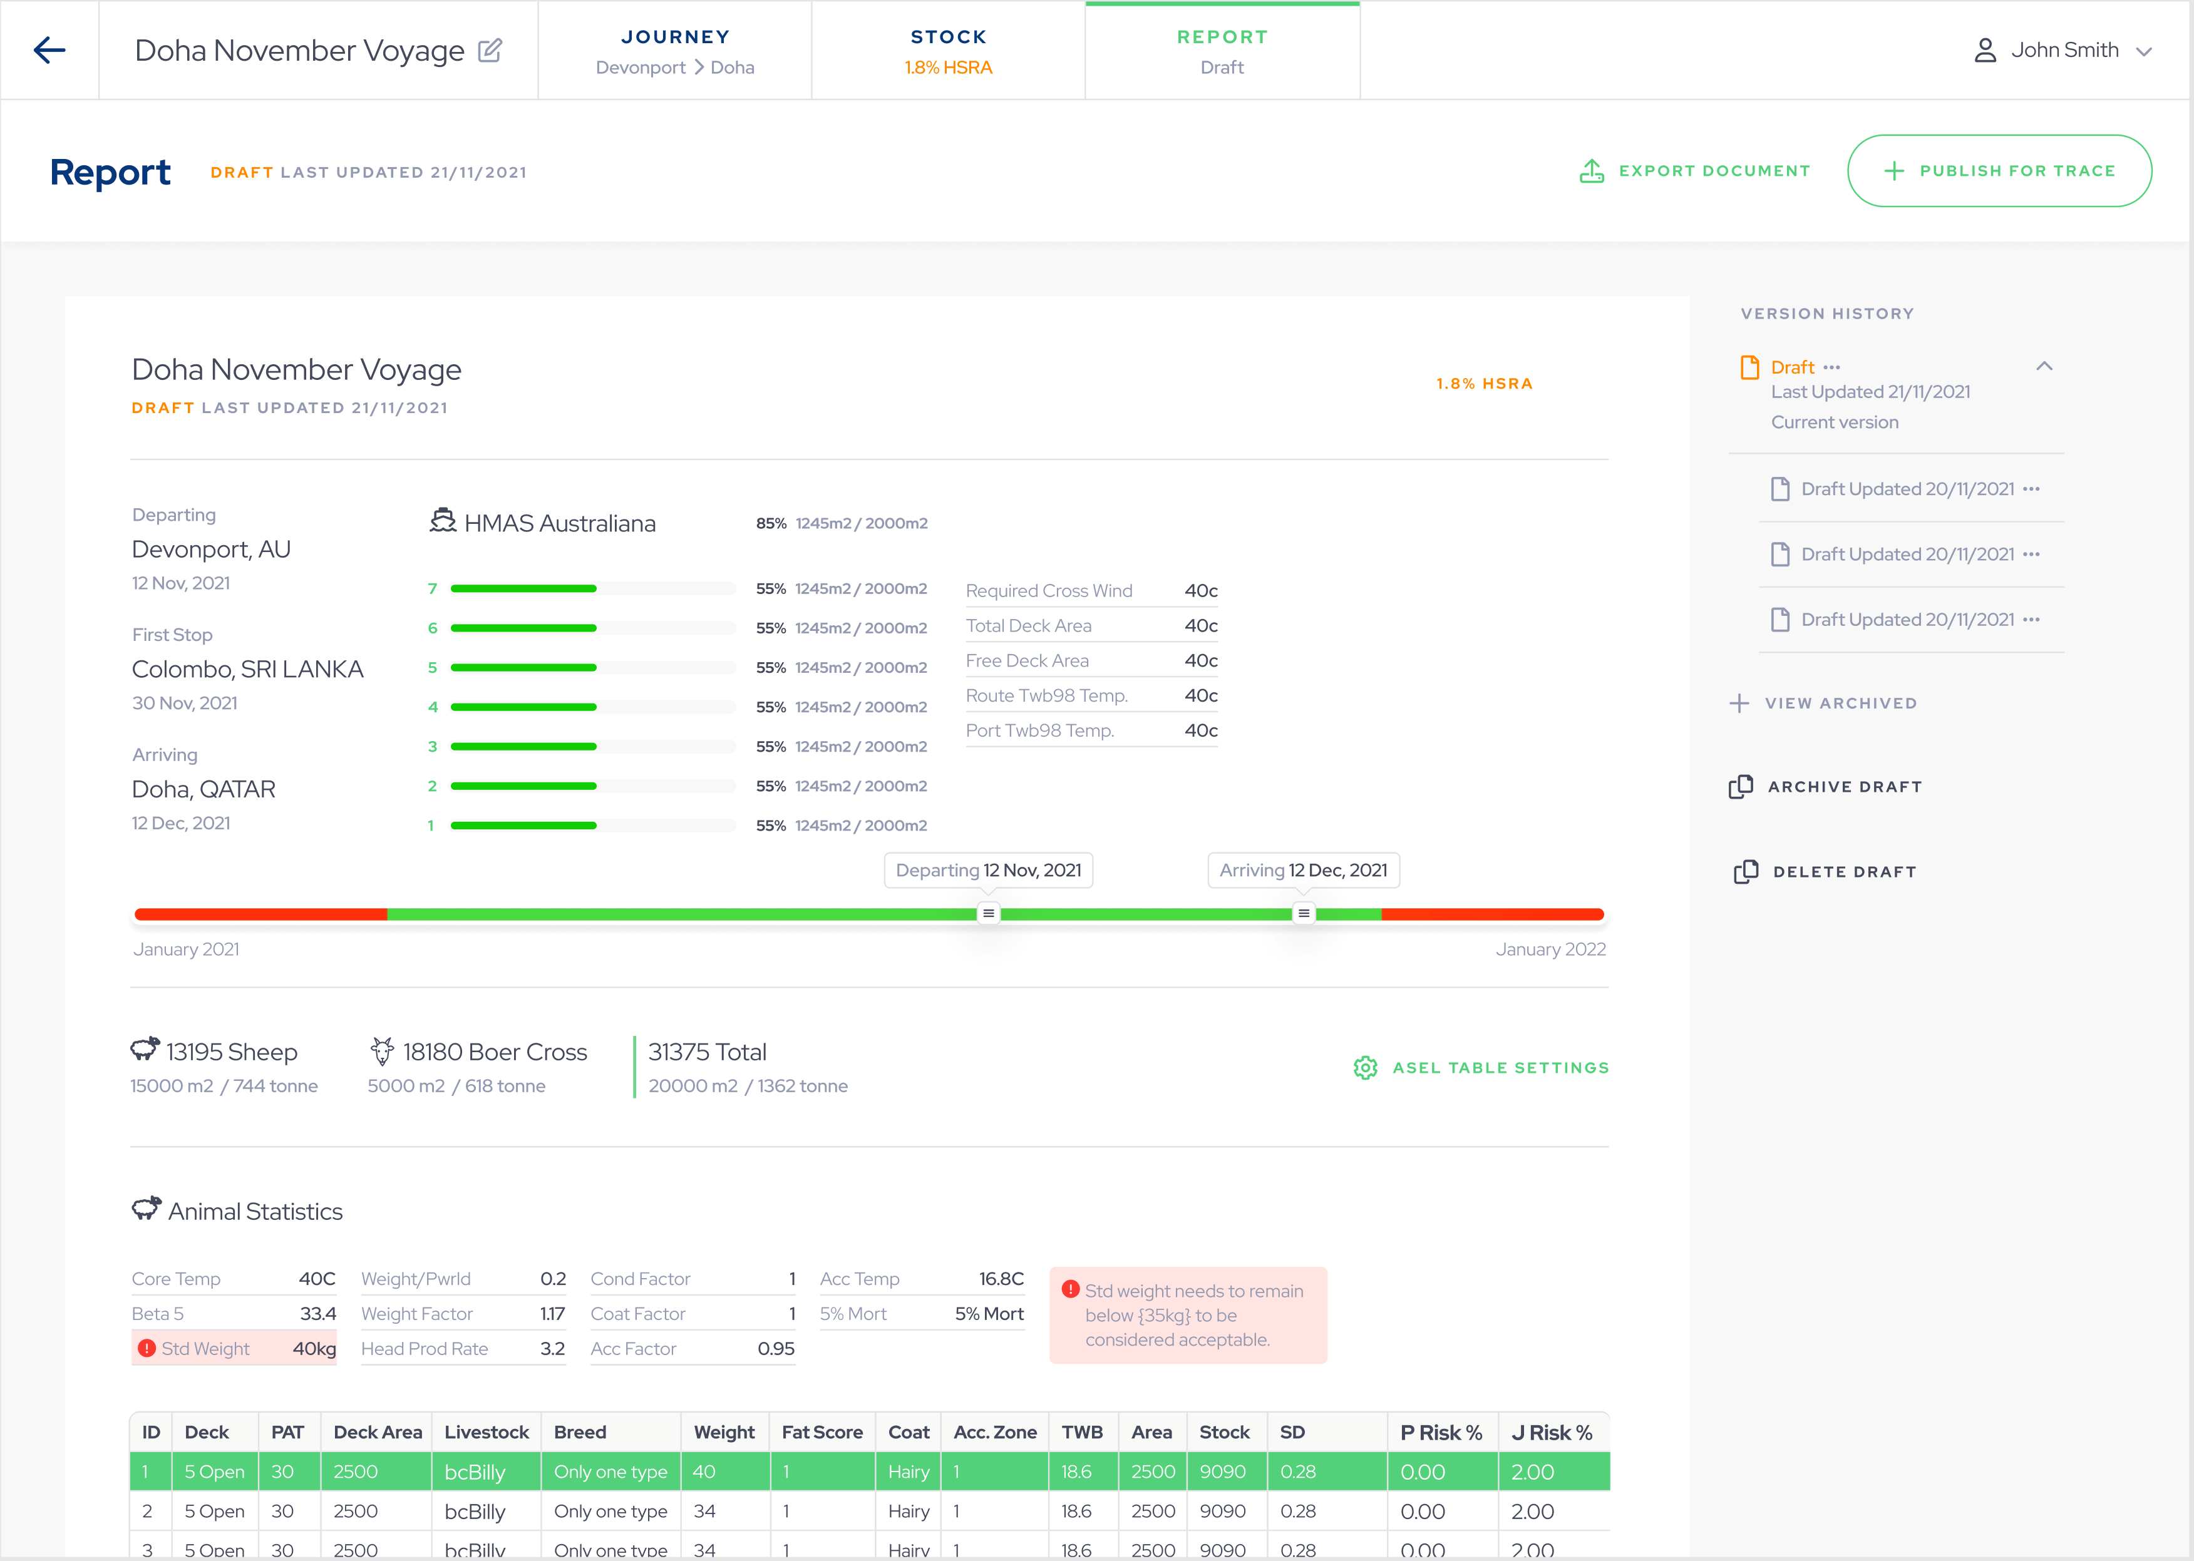Click the View Archived plus icon
The height and width of the screenshot is (1561, 2194).
pos(1739,704)
